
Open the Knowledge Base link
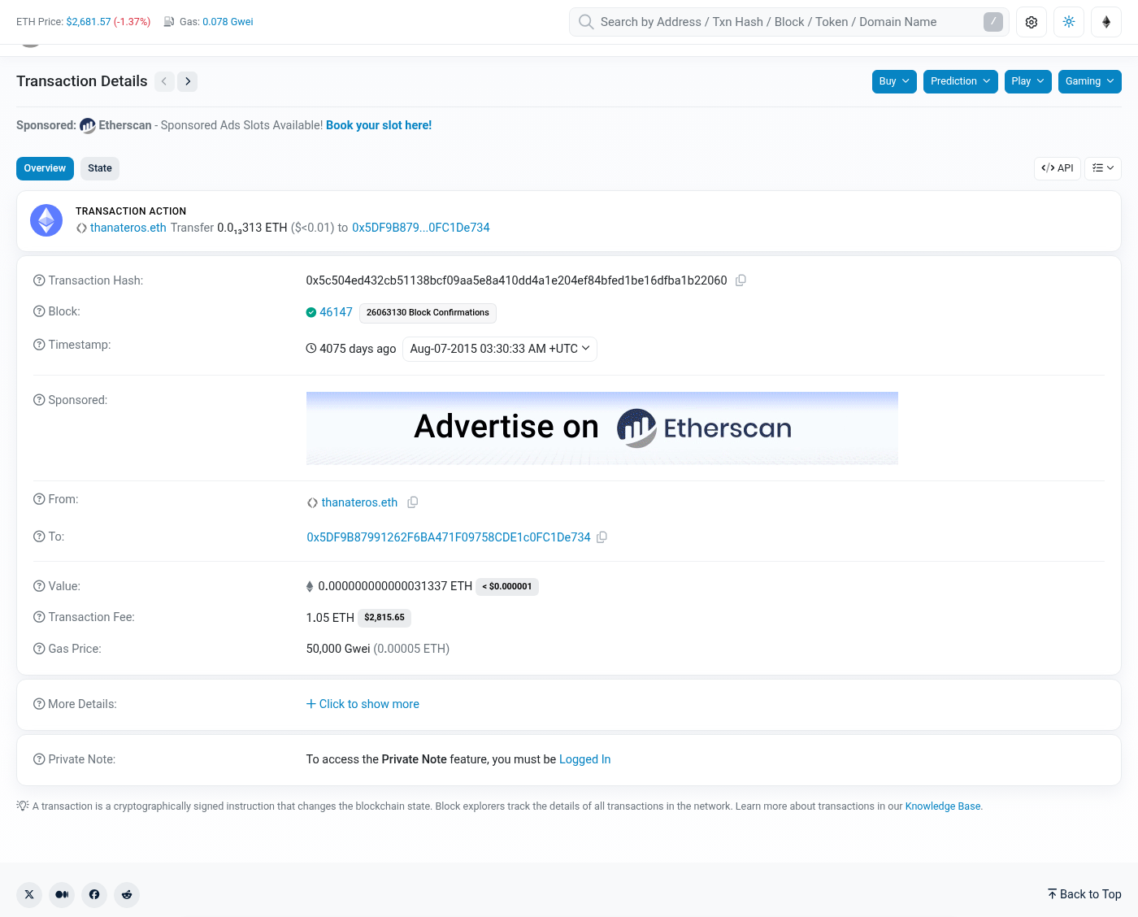(x=943, y=806)
